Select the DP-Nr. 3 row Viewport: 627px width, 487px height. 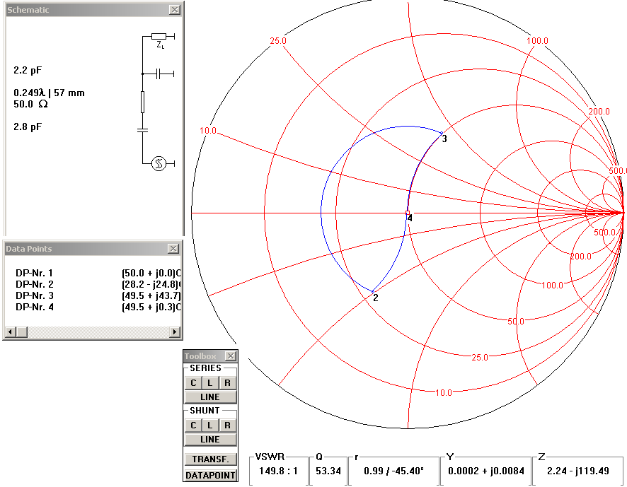(98, 295)
